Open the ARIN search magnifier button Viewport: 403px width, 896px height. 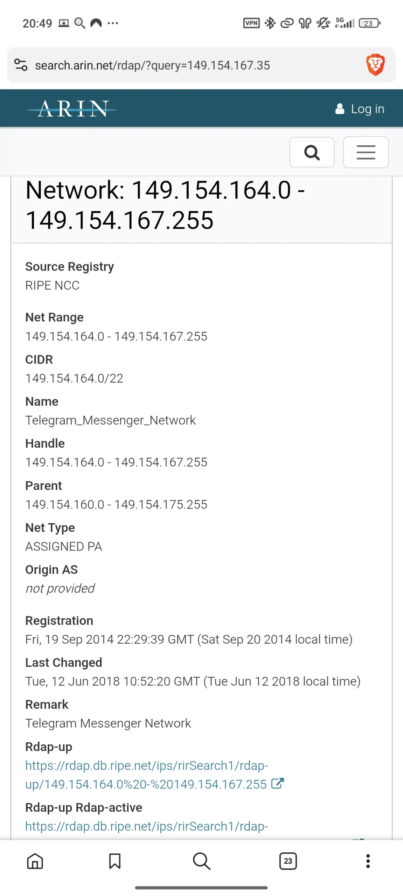tap(311, 152)
